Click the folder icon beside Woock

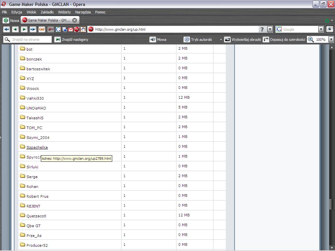point(23,88)
